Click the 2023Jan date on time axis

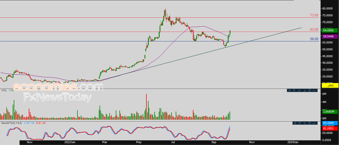tap(70, 142)
